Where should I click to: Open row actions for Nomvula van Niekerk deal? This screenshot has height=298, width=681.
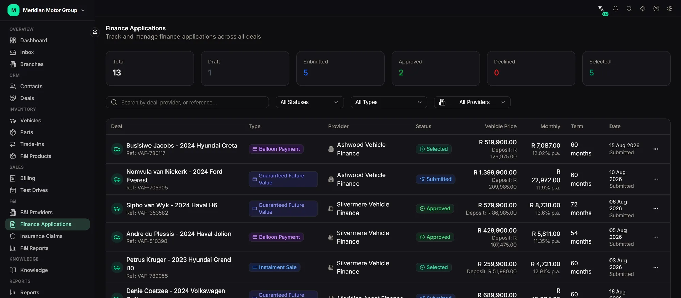pyautogui.click(x=656, y=179)
